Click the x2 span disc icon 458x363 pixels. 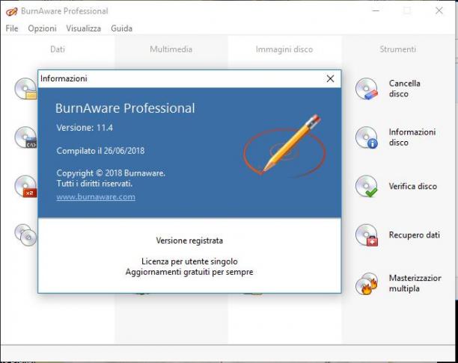pos(26,186)
